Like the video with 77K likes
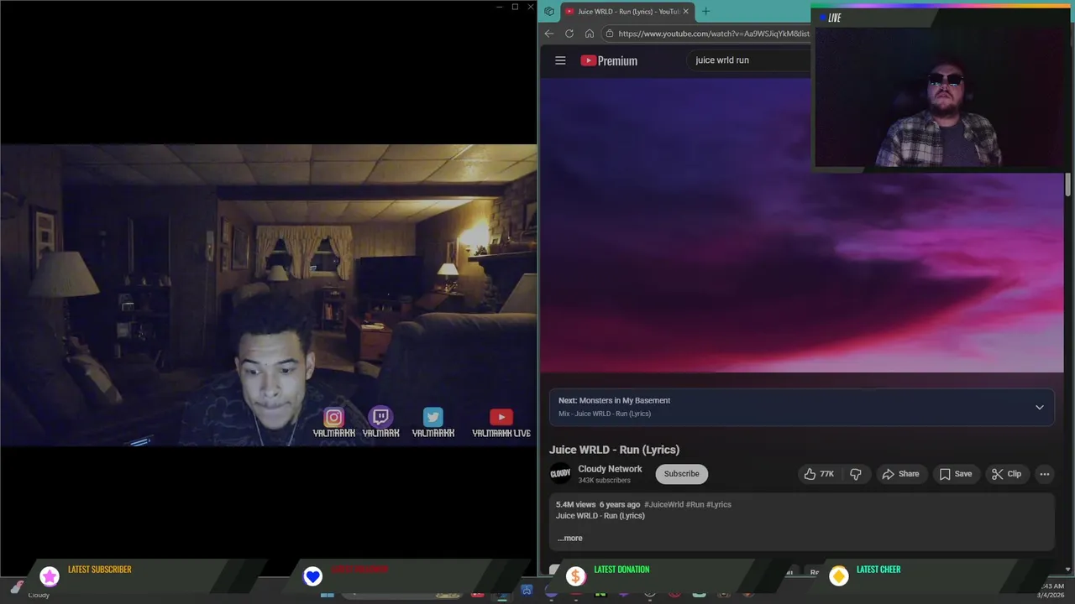The image size is (1075, 604). (x=819, y=474)
